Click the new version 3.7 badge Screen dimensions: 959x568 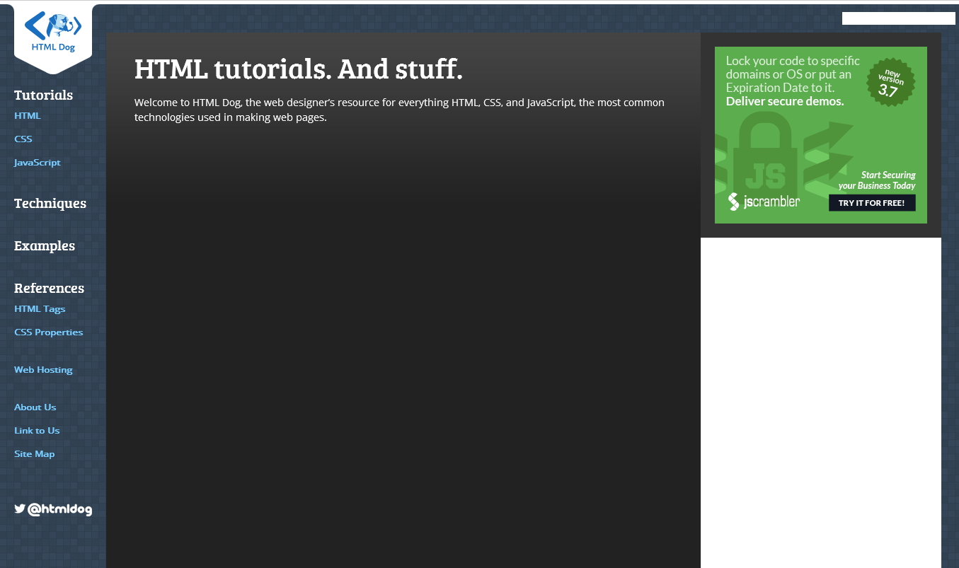point(890,82)
